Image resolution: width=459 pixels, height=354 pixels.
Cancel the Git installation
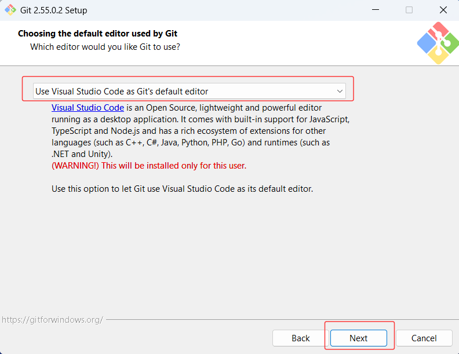point(424,338)
